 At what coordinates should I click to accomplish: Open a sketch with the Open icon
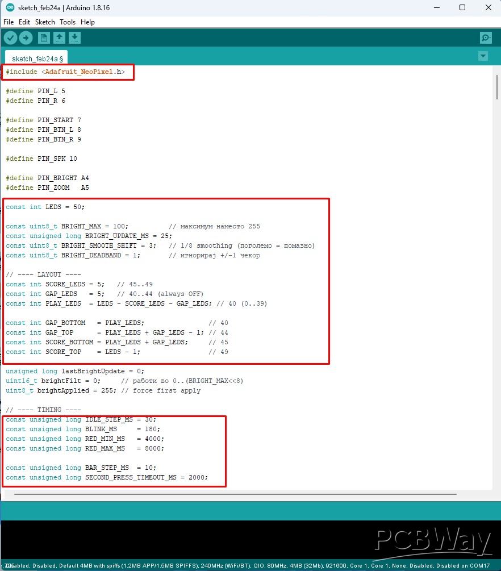(59, 38)
